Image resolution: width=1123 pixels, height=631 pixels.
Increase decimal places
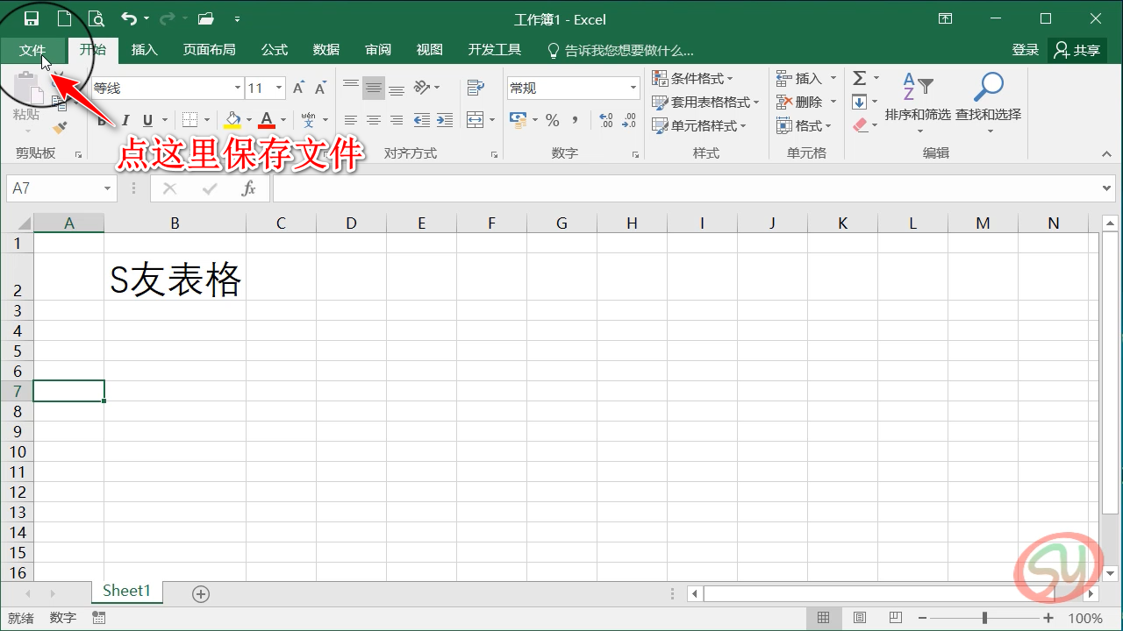click(x=606, y=120)
